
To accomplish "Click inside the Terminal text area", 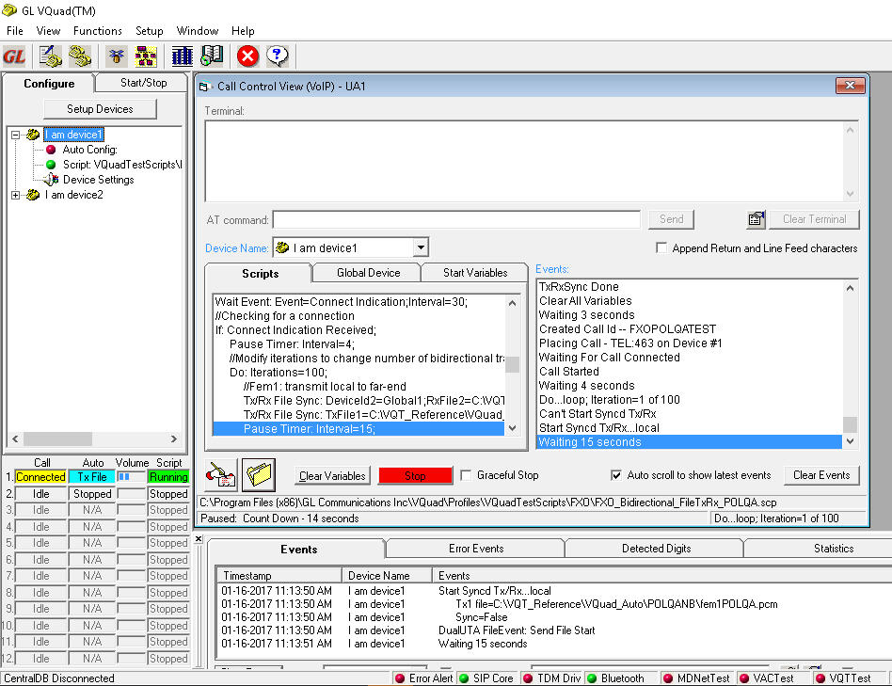I will (524, 160).
